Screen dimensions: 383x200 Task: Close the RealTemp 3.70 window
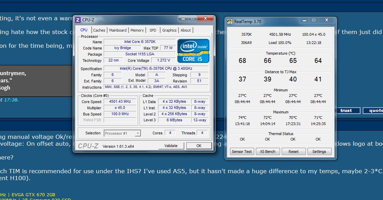click(x=327, y=20)
